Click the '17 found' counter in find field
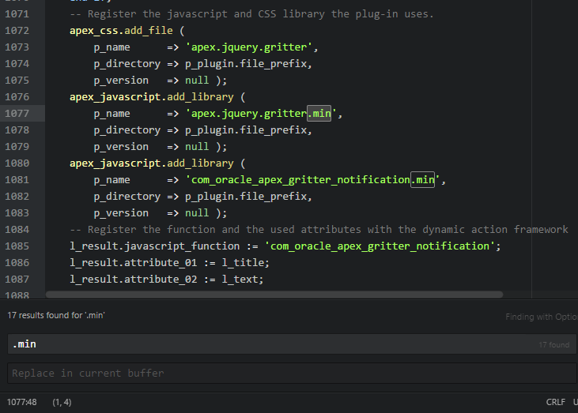 pyautogui.click(x=554, y=345)
